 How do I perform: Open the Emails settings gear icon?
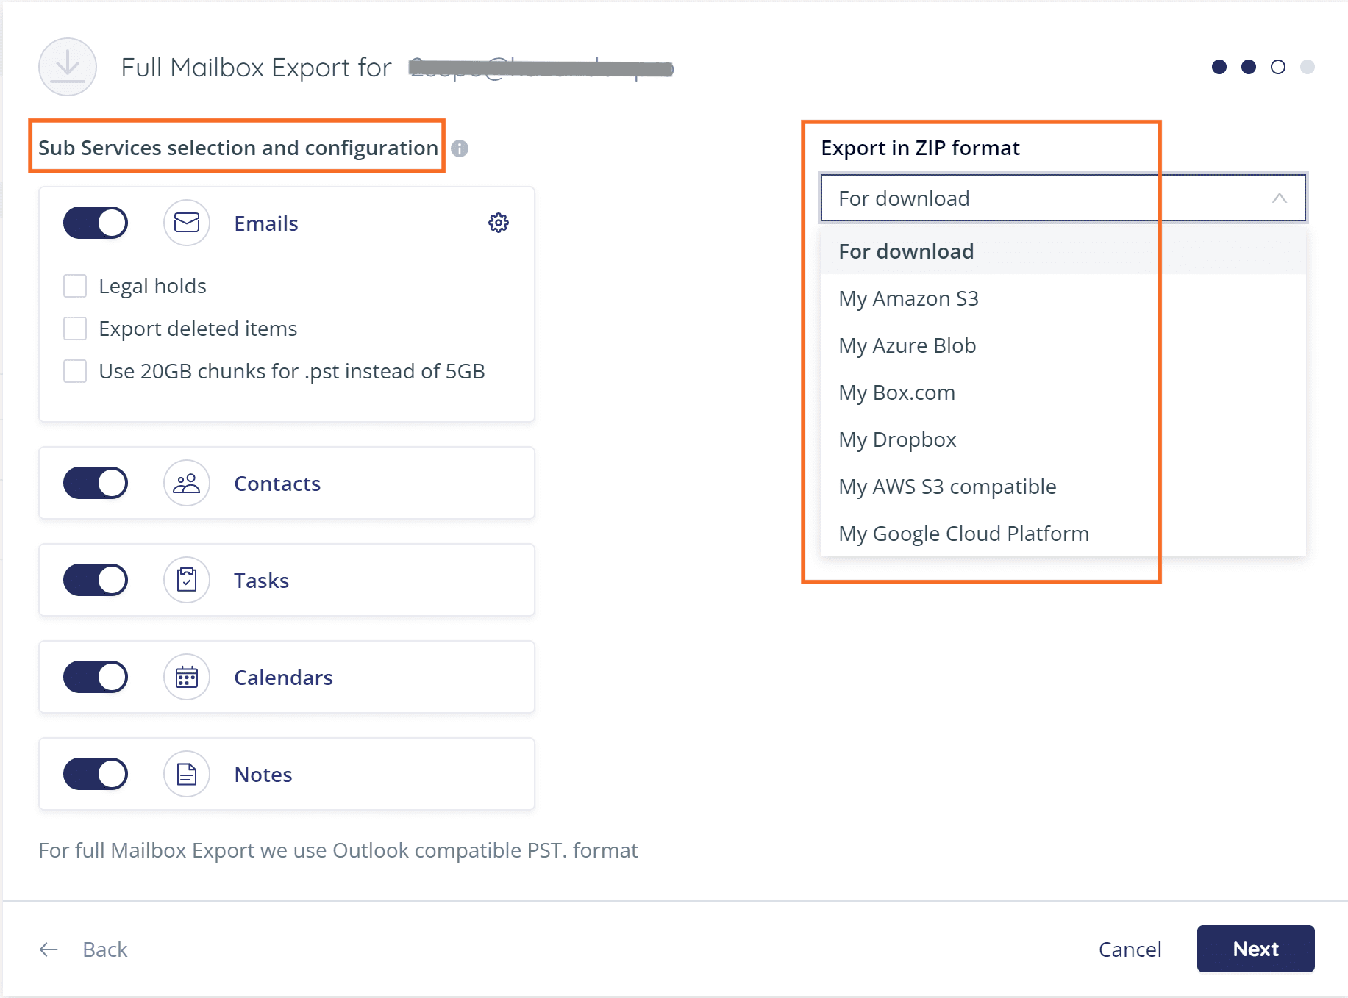click(499, 223)
